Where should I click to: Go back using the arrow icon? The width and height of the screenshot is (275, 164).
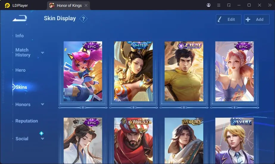point(20,18)
